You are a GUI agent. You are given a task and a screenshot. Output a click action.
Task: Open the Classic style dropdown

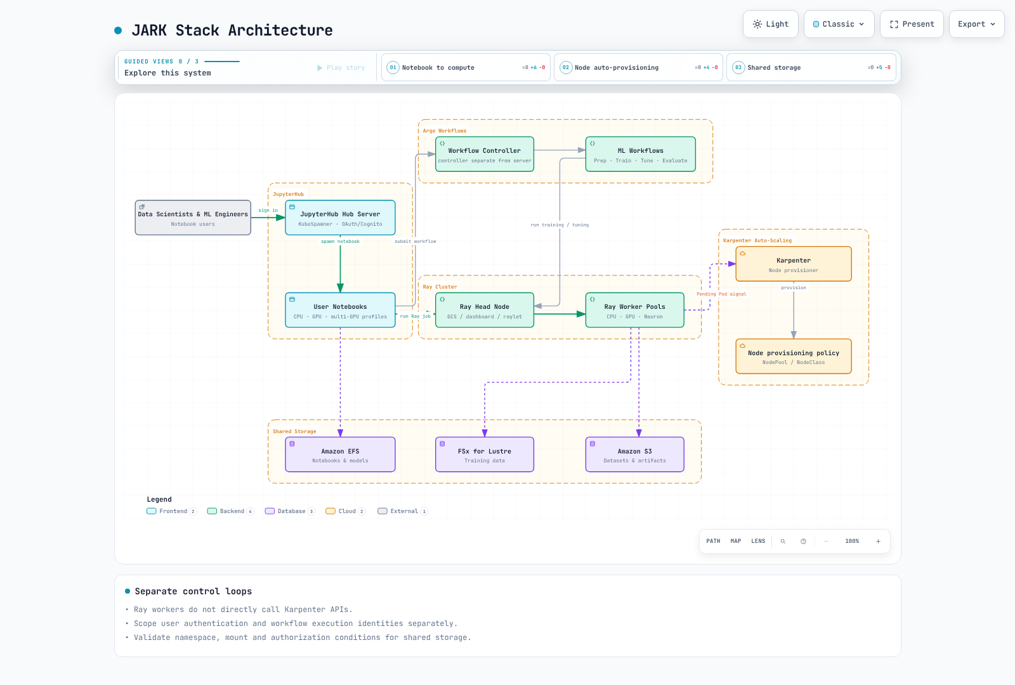(839, 24)
